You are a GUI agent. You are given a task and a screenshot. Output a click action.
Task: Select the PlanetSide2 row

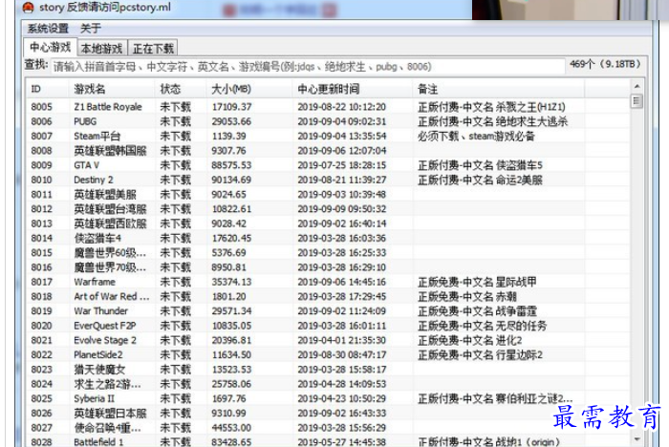(x=328, y=355)
